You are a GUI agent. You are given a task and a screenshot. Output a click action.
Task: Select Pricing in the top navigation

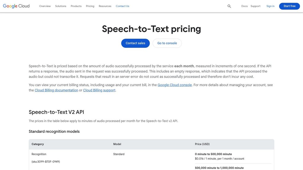coord(90,6)
